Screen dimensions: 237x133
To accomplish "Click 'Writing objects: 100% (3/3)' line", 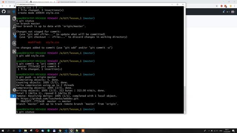I will coord(60,91).
